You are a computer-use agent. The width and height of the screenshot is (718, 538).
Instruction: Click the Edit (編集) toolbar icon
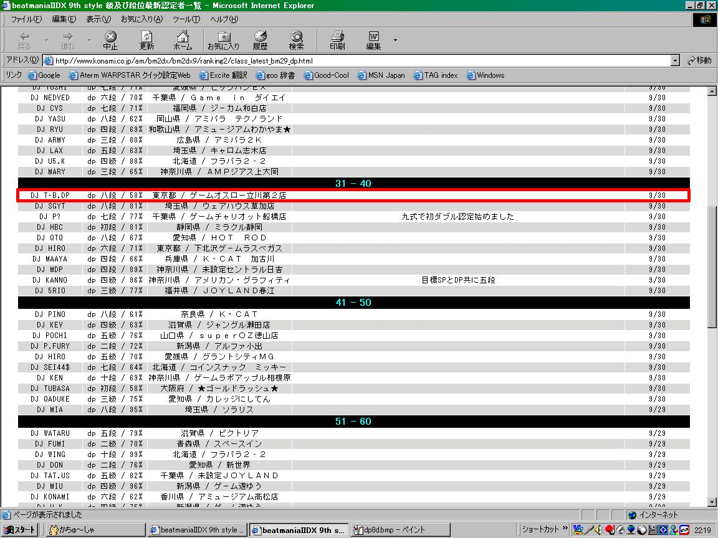tap(374, 40)
